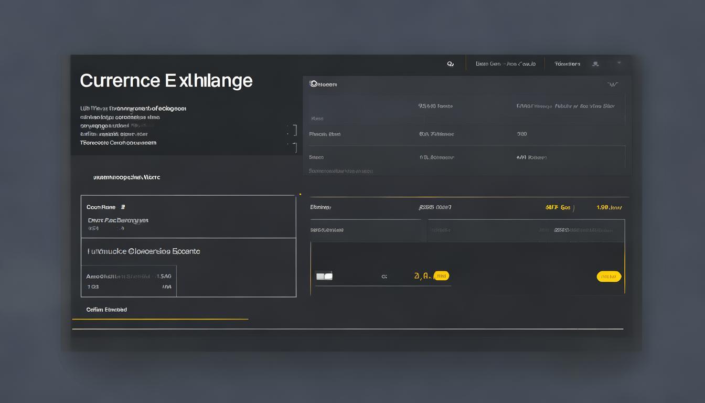Click the upper bracket icon beside description text
The height and width of the screenshot is (403, 705).
[294, 130]
